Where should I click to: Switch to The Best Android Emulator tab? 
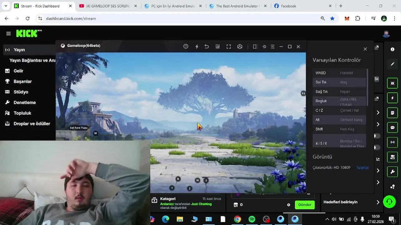[x=238, y=6]
